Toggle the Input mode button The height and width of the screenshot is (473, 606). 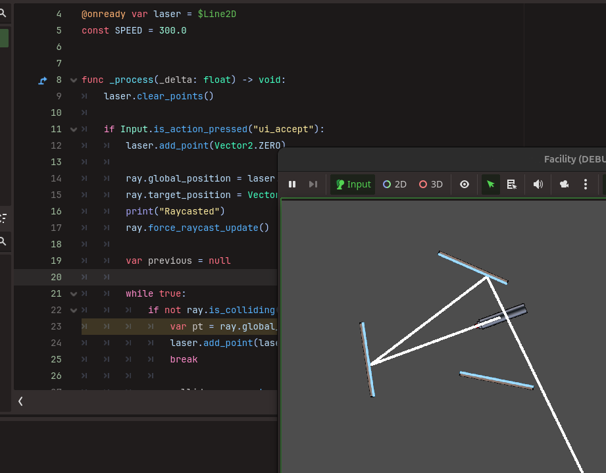pyautogui.click(x=353, y=184)
